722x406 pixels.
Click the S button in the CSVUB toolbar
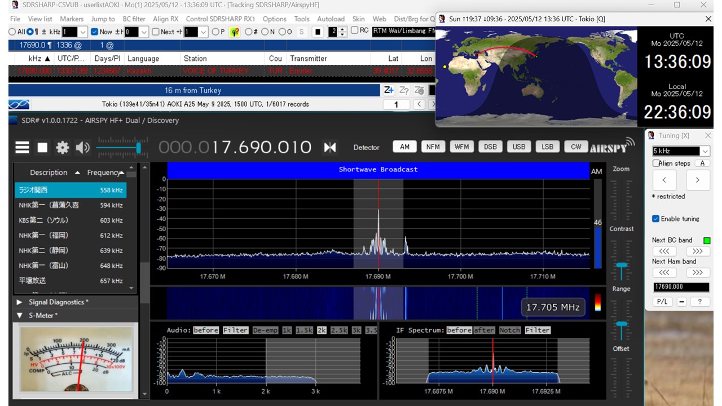tap(301, 32)
